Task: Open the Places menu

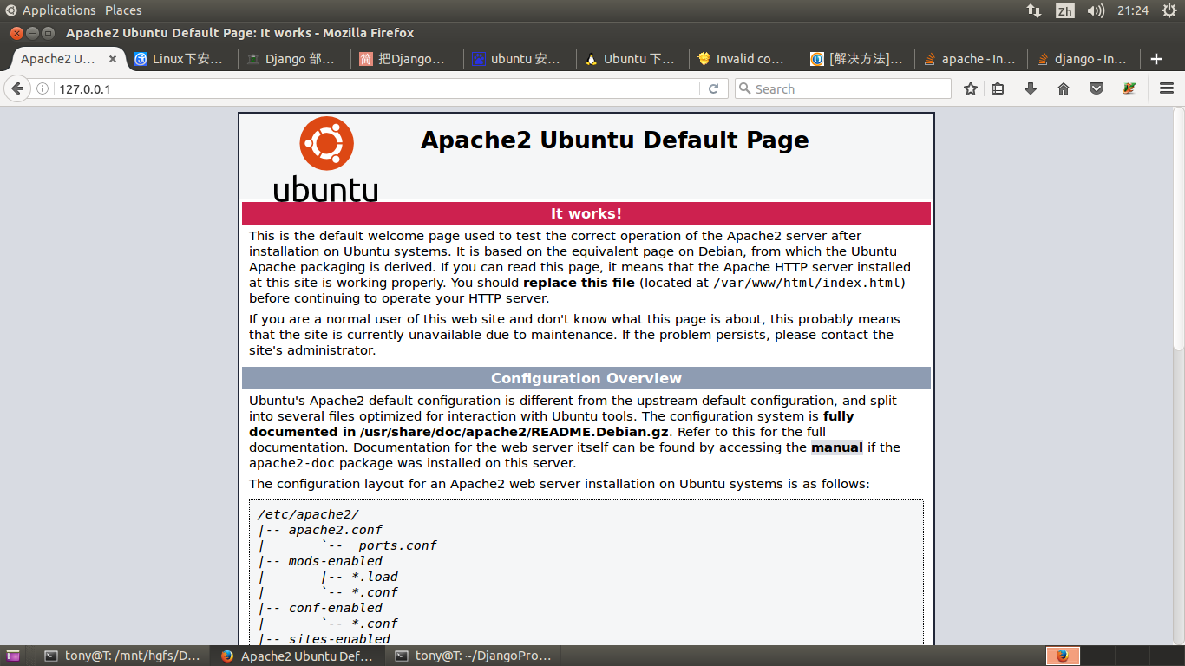Action: (x=123, y=10)
